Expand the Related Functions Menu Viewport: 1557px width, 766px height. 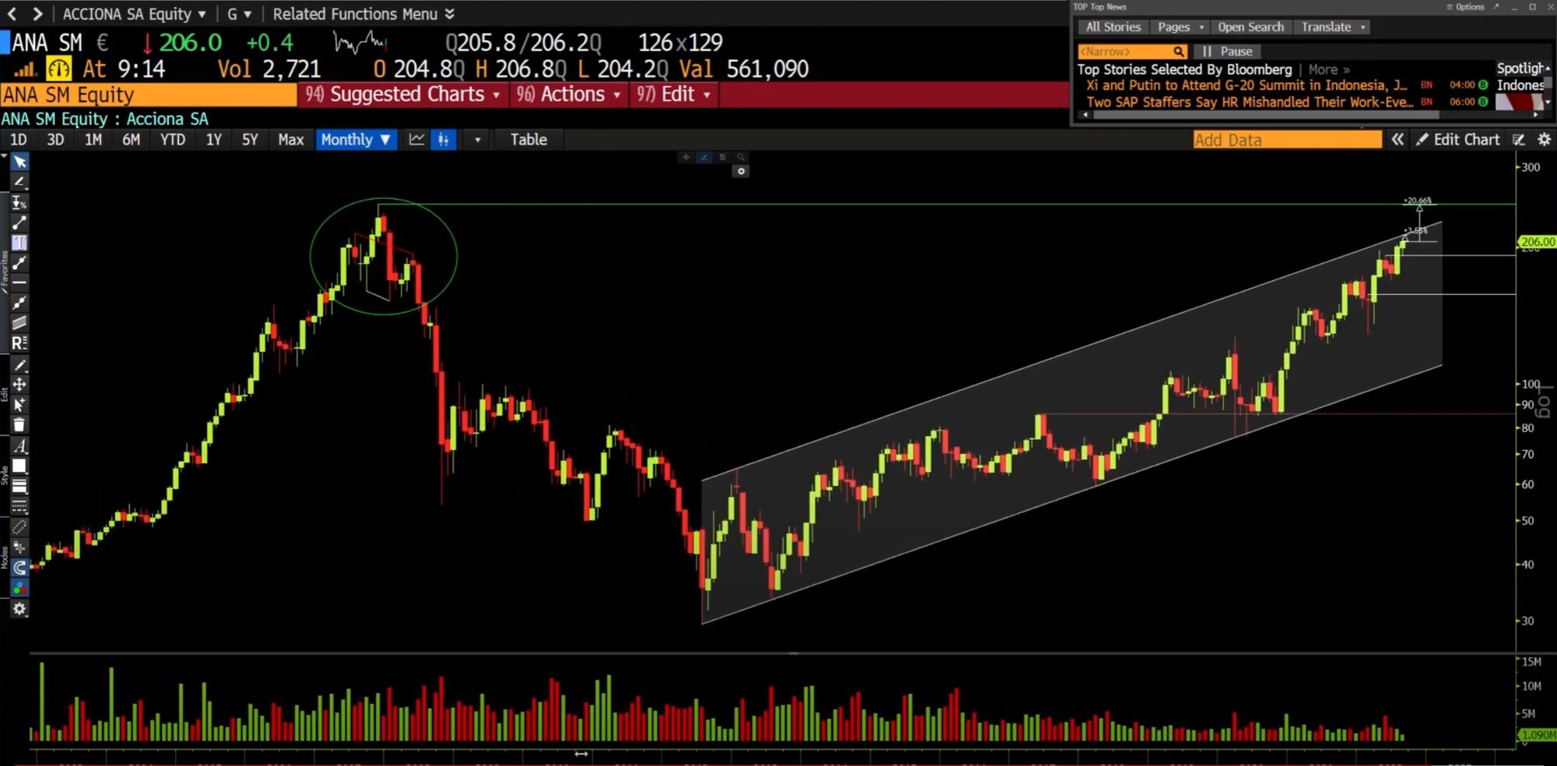[x=364, y=14]
